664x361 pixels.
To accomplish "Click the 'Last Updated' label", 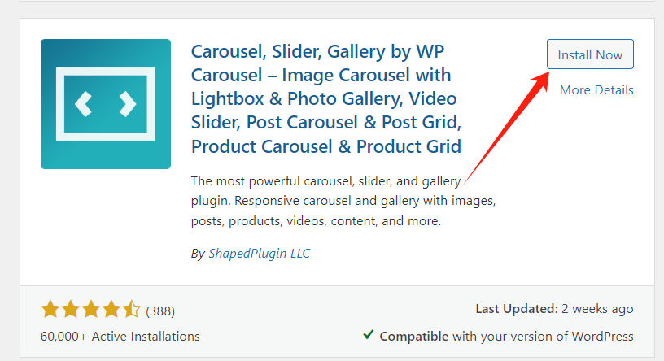I will [x=516, y=309].
